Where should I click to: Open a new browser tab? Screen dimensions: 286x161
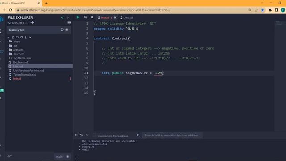point(46,3)
